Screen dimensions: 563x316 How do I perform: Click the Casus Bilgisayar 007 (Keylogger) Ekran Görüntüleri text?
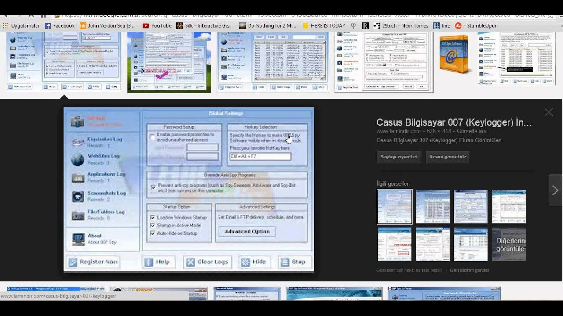click(x=439, y=140)
